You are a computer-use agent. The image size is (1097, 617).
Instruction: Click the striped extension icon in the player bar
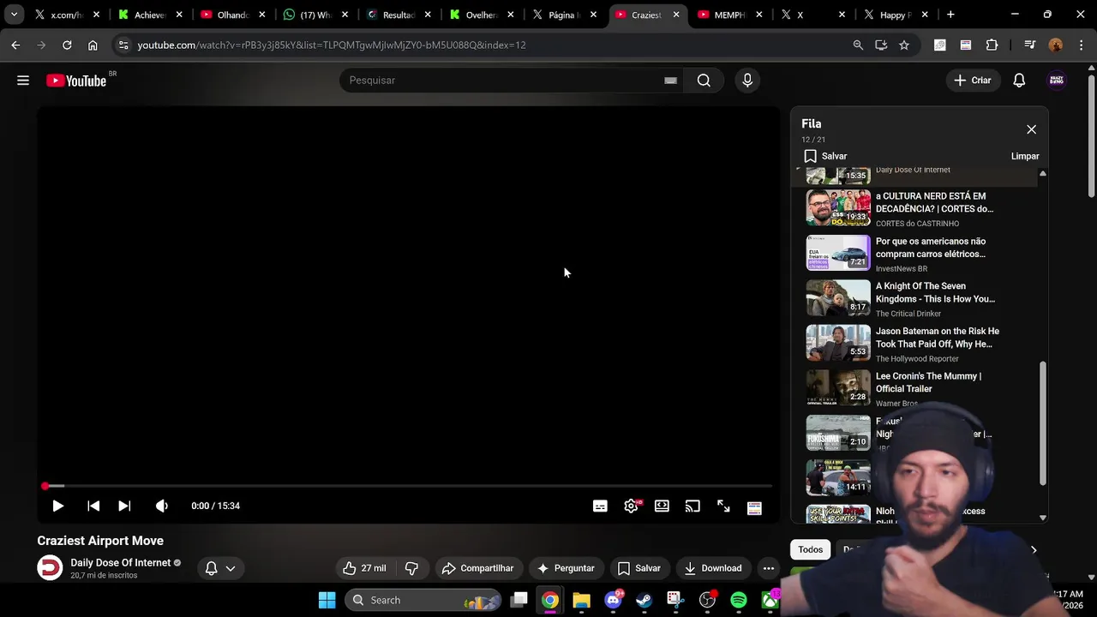tap(754, 508)
